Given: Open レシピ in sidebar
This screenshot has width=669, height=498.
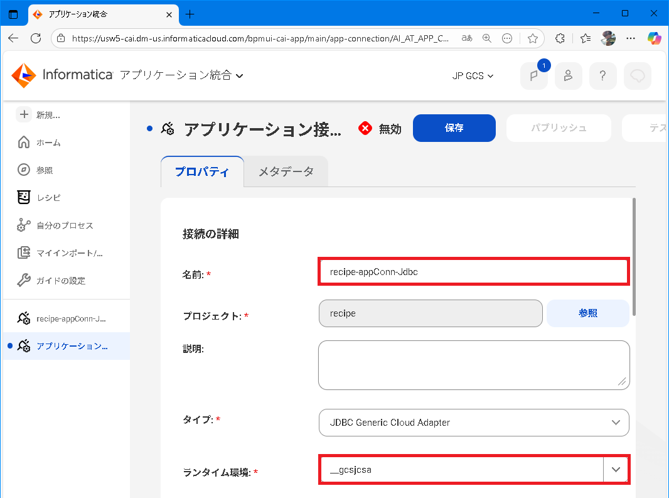Looking at the screenshot, I should pyautogui.click(x=40, y=198).
